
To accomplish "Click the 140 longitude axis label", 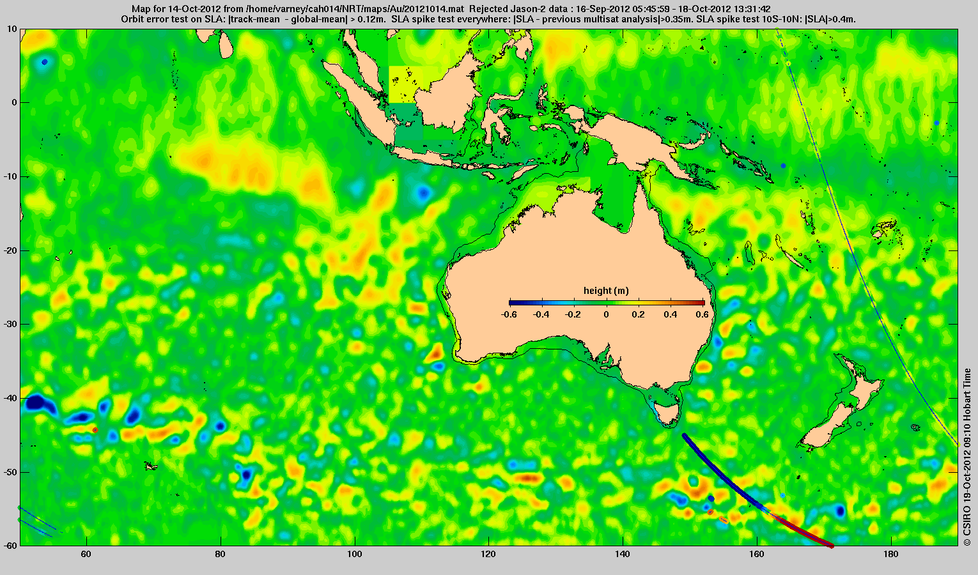I will pyautogui.click(x=623, y=554).
